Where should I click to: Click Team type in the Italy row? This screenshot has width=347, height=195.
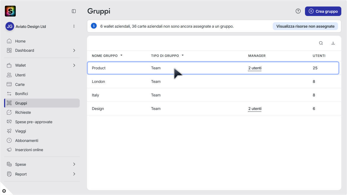(156, 95)
